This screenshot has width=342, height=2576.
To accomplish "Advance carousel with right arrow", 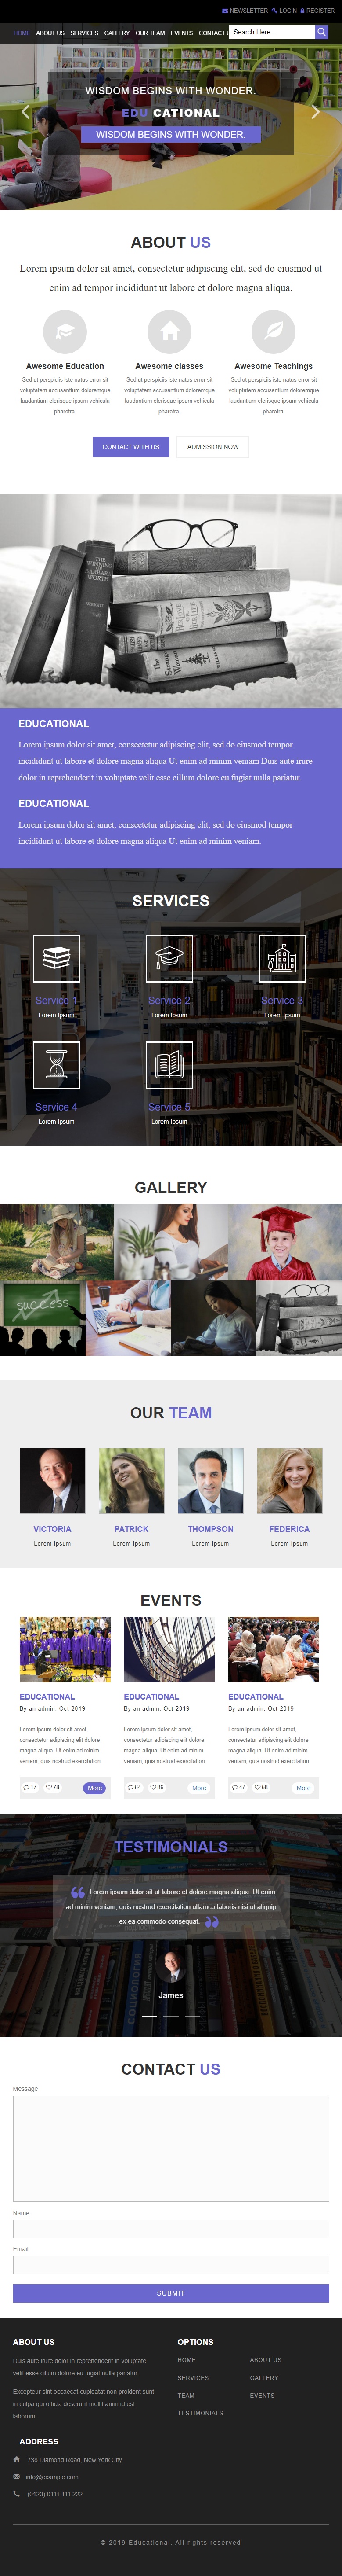I will coord(315,112).
